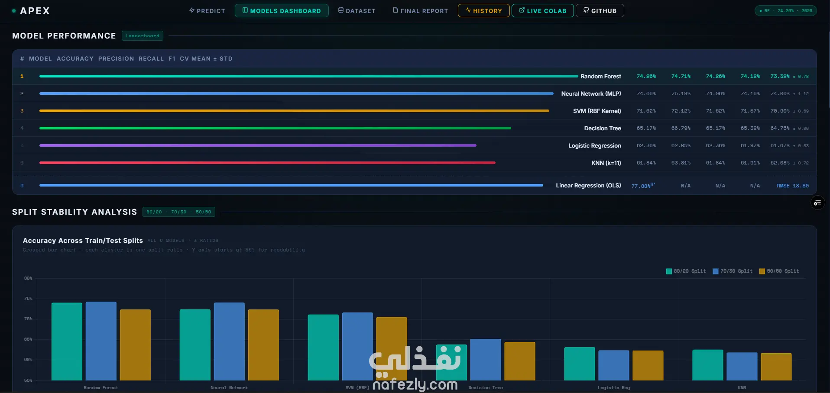Screen dimensions: 830x393
Task: Click the RF 74.26% status pill
Action: coord(786,11)
